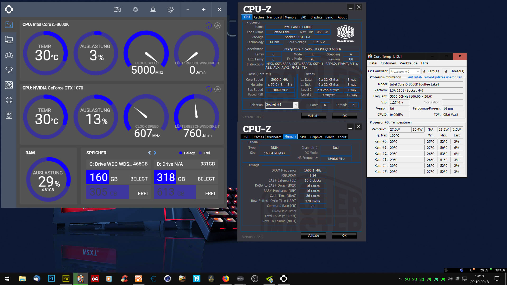Open Firefox from the taskbar

pyautogui.click(x=226, y=279)
